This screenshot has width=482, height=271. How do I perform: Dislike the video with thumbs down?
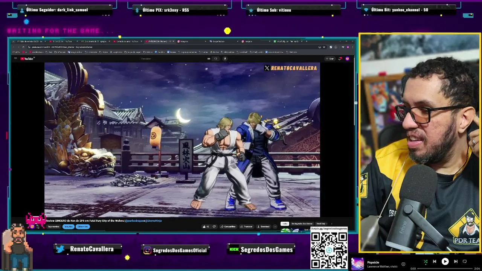pyautogui.click(x=214, y=227)
